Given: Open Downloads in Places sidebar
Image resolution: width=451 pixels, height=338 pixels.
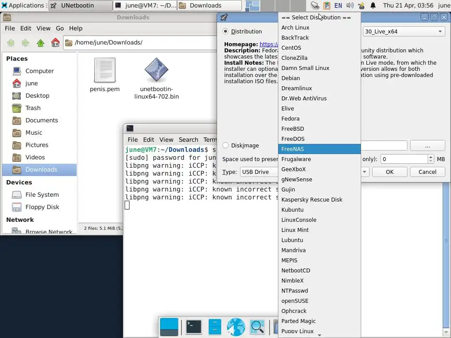Looking at the screenshot, I should tap(39, 170).
